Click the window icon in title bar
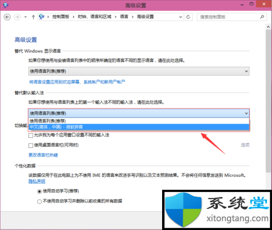 click(6, 5)
